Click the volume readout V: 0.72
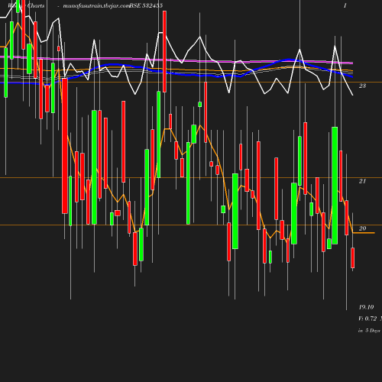Image resolution: width=382 pixels, height=382 pixels. click(367, 319)
